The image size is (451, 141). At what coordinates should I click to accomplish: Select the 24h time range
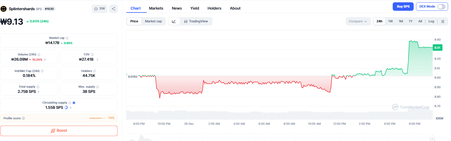[379, 21]
